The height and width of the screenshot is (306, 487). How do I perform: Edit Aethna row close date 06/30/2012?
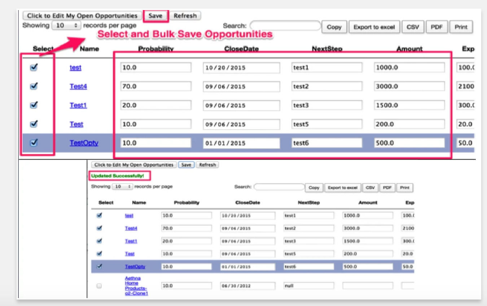coord(247,286)
